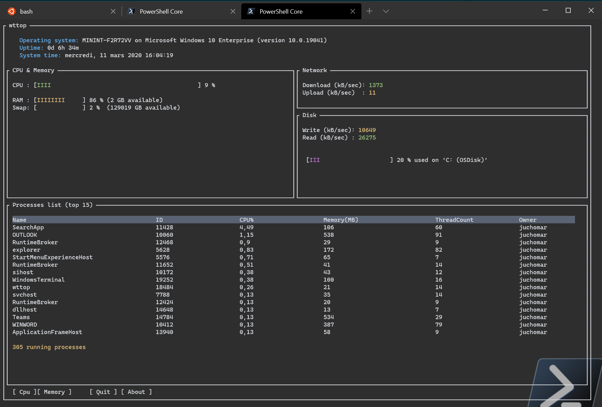Close the bash tab
The width and height of the screenshot is (602, 407).
click(113, 11)
